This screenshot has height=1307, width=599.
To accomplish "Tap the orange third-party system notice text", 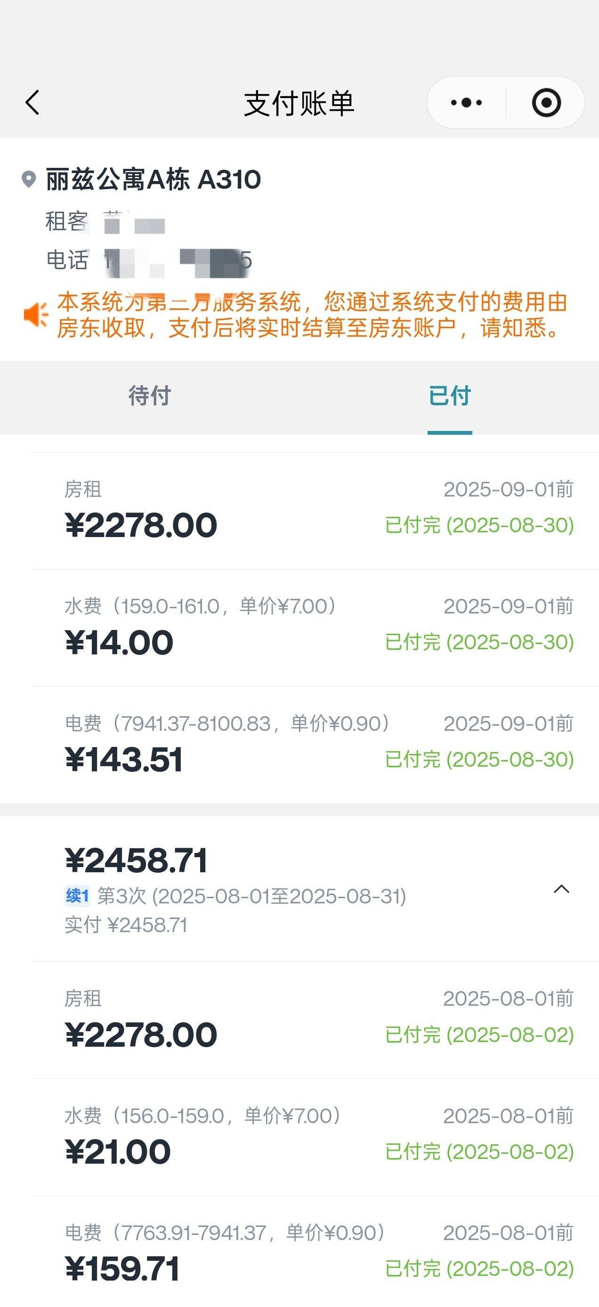I will (x=311, y=314).
